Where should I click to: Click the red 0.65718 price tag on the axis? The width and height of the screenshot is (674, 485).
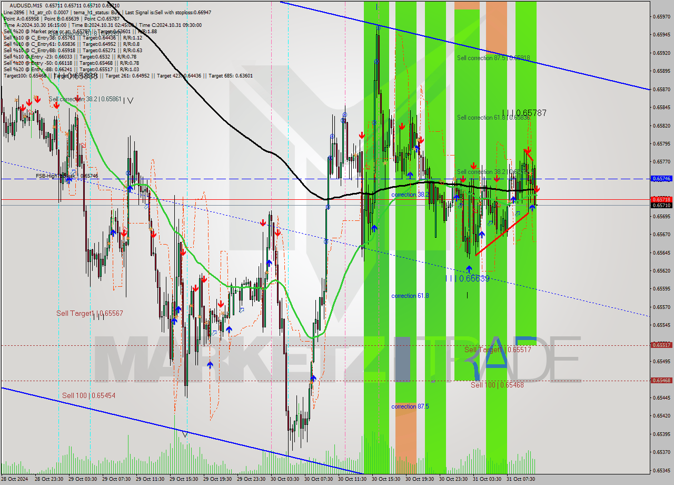pyautogui.click(x=661, y=200)
